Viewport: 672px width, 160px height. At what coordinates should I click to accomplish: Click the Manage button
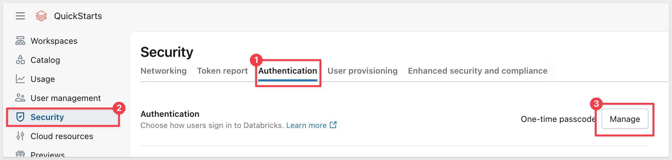coord(625,119)
